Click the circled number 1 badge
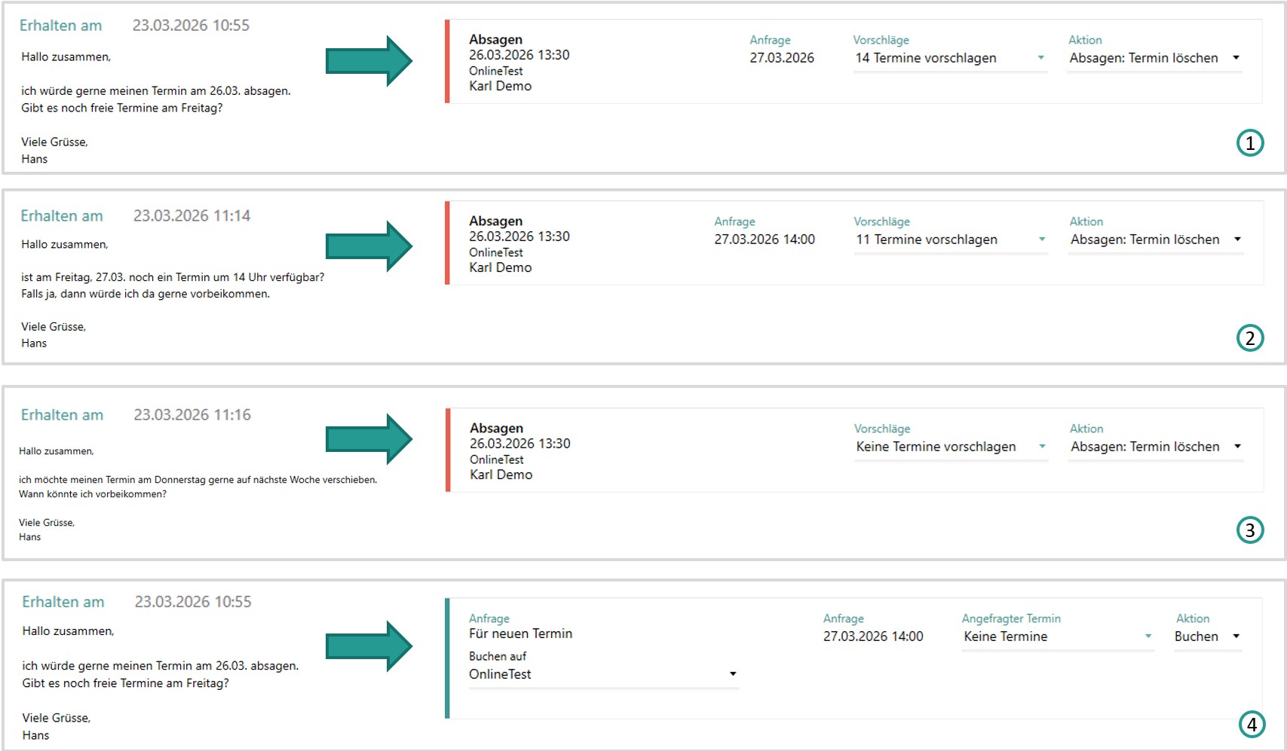1287x751 pixels. (1250, 143)
